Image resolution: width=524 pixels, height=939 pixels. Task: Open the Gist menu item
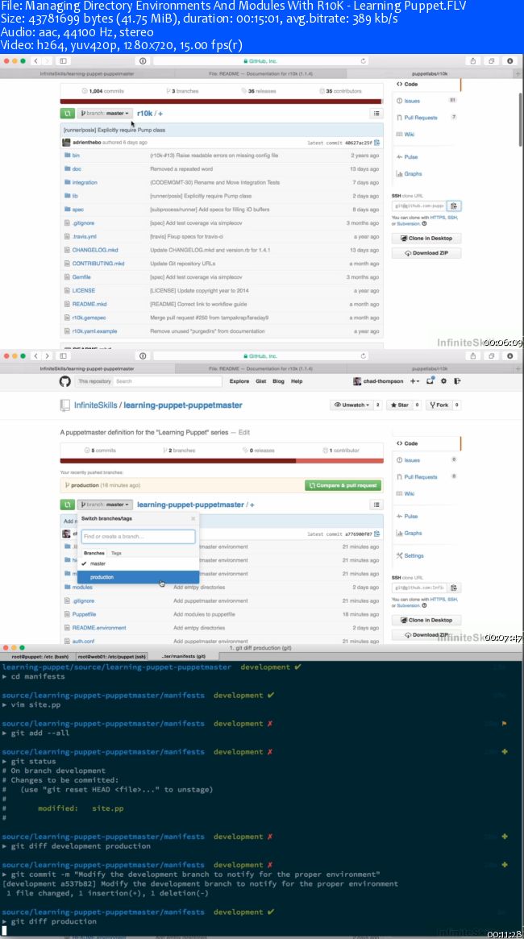click(260, 381)
